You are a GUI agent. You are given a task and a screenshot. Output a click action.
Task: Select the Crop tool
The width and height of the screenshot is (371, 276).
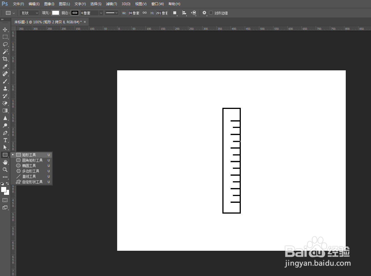pyautogui.click(x=5, y=59)
